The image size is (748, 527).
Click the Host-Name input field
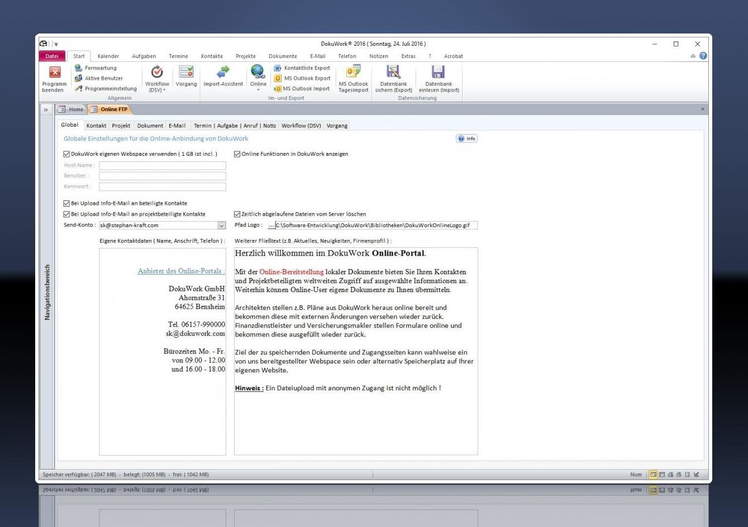click(x=163, y=165)
